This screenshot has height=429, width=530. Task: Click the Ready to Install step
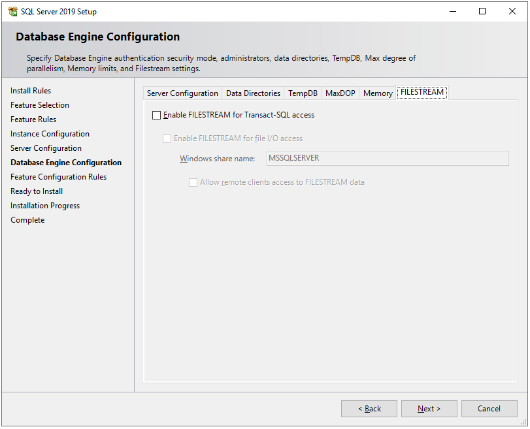(x=37, y=191)
